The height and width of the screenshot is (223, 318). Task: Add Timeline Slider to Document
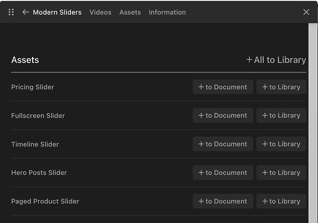223,144
